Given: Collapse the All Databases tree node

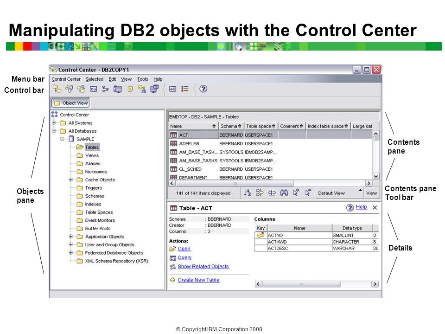Looking at the screenshot, I should (54, 131).
